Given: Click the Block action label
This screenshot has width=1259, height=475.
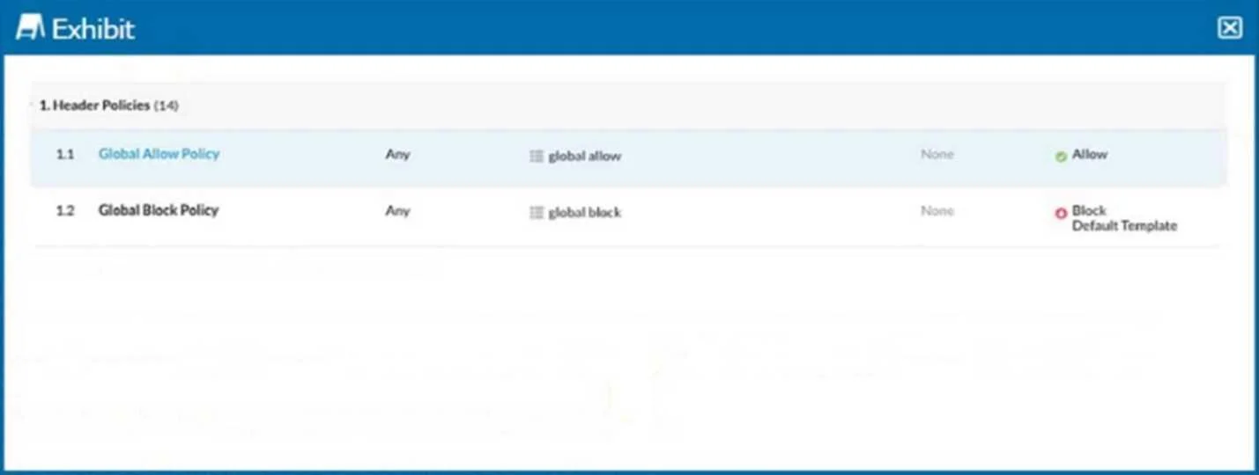Looking at the screenshot, I should click(x=1089, y=211).
